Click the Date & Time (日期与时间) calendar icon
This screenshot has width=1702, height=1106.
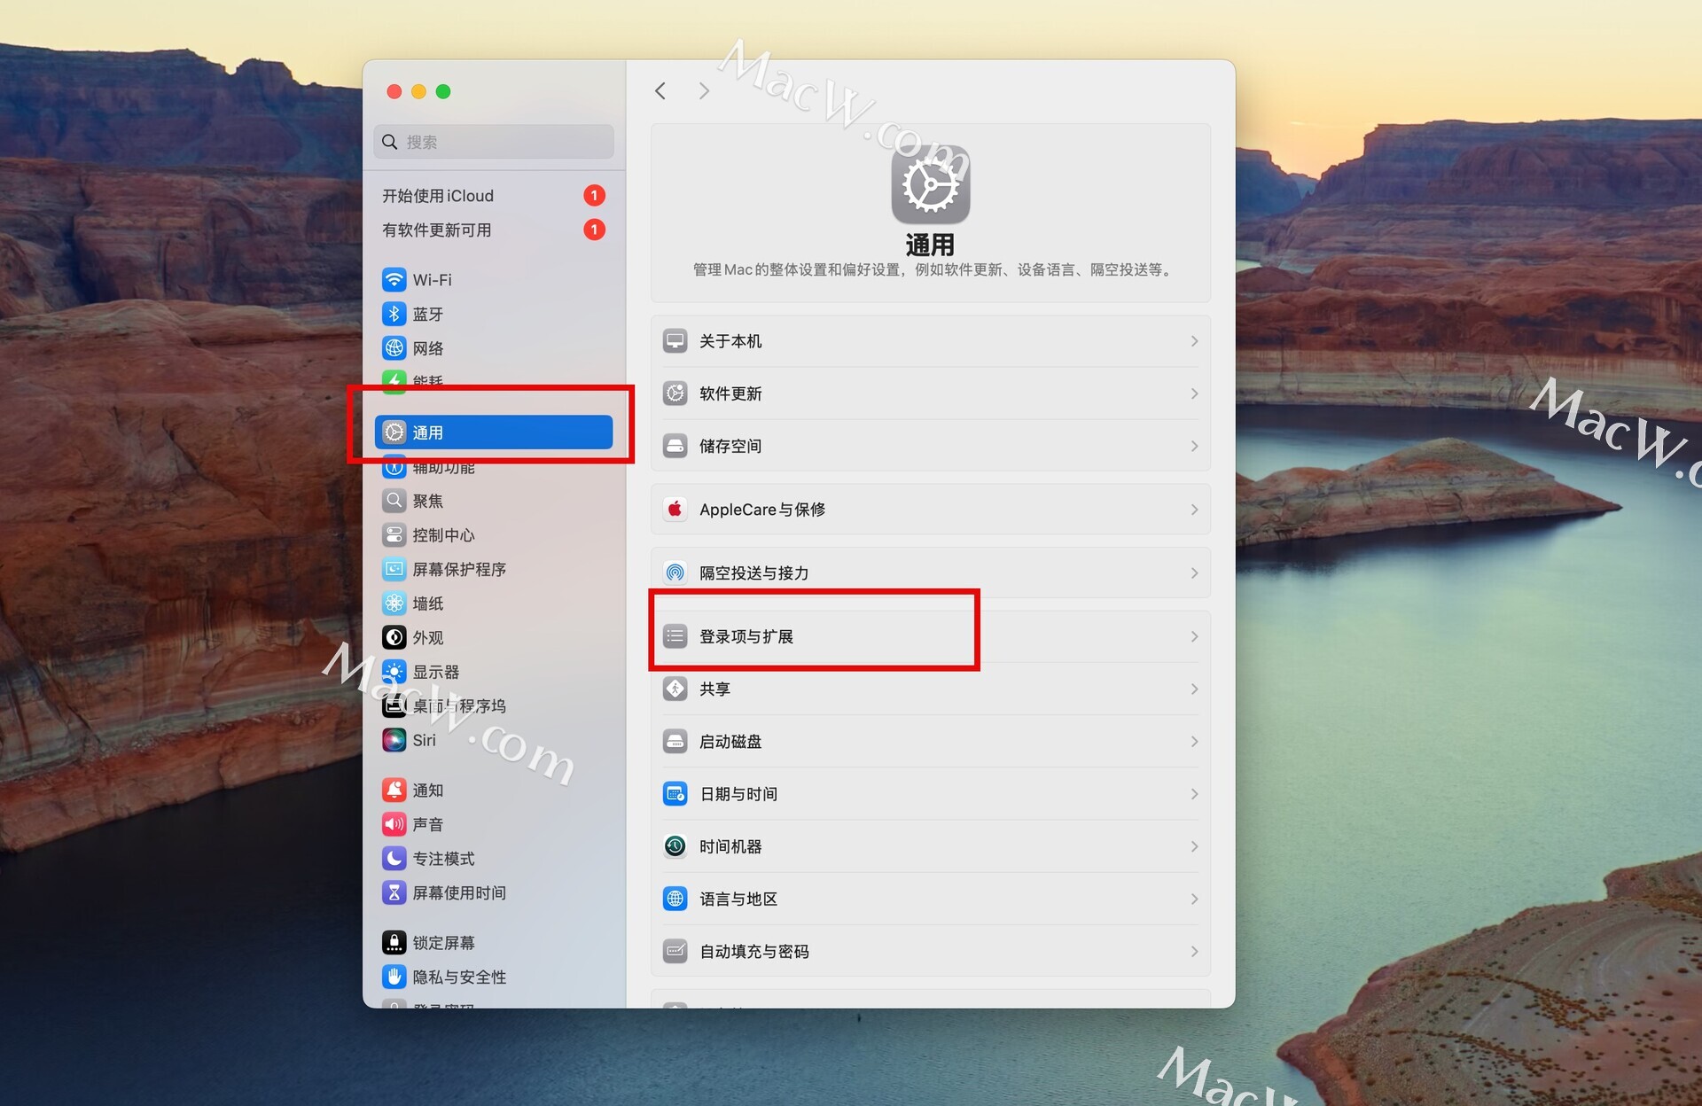tap(675, 794)
